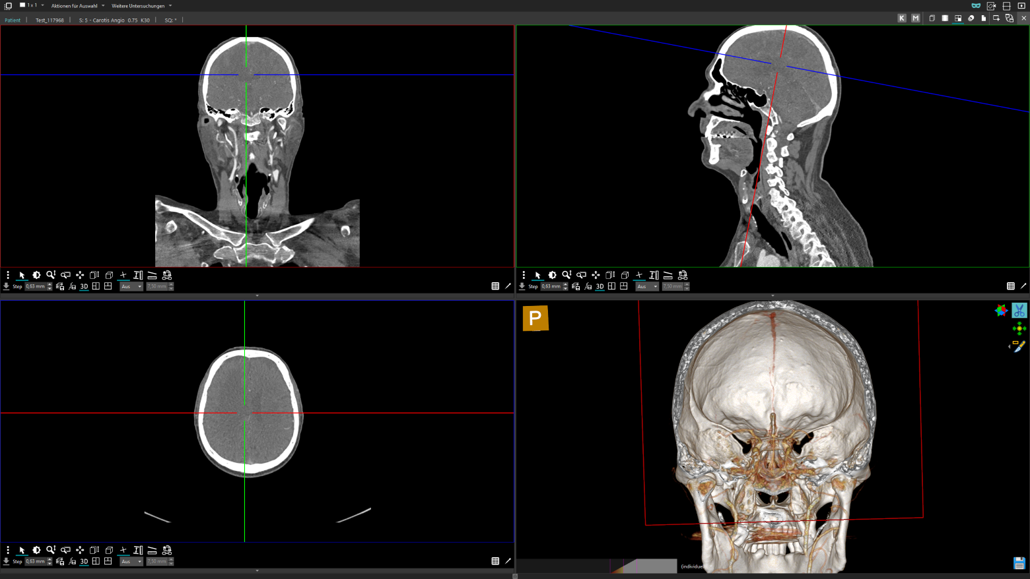Toggle the K button in the header
Image resolution: width=1030 pixels, height=579 pixels.
point(902,18)
